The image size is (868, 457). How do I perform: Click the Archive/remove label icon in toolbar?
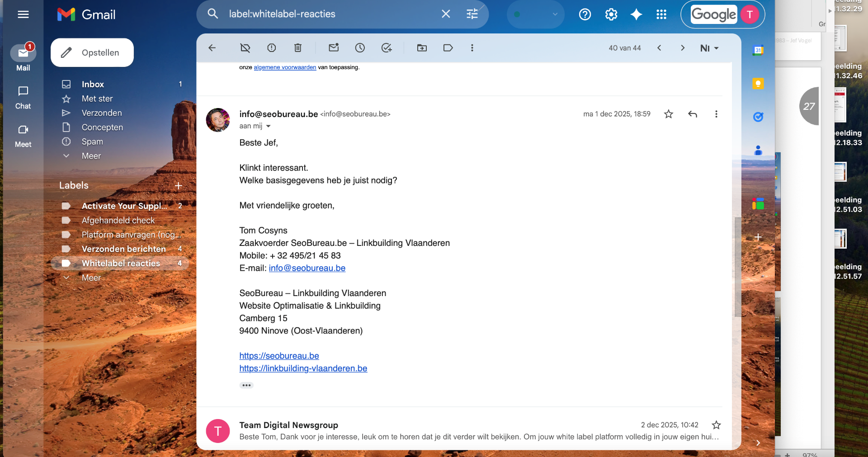point(245,48)
